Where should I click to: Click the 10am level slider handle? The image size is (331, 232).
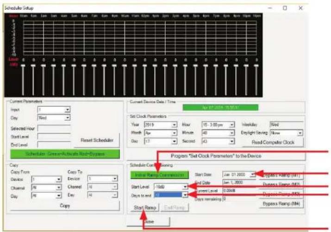click(x=125, y=66)
